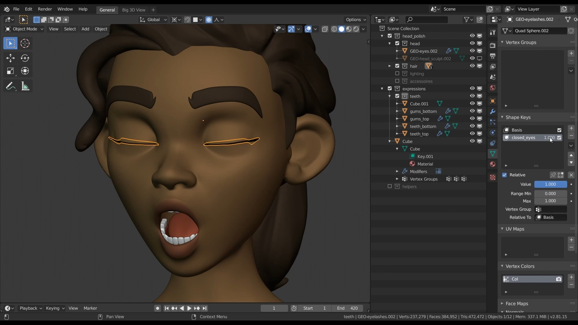
Task: Expand the Cube.001 outliner item
Action: coord(397,103)
